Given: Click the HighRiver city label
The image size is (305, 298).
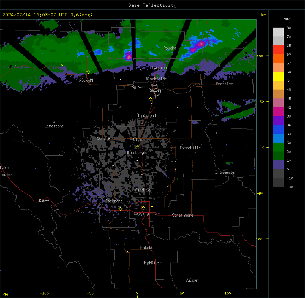Looking at the screenshot, I should pyautogui.click(x=152, y=263).
